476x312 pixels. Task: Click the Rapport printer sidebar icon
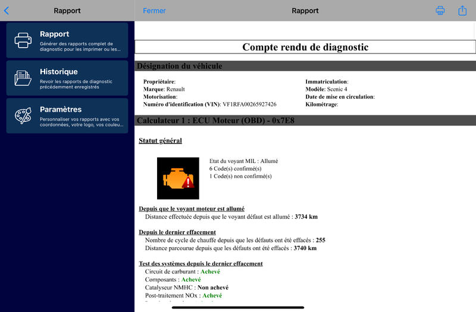coord(23,40)
